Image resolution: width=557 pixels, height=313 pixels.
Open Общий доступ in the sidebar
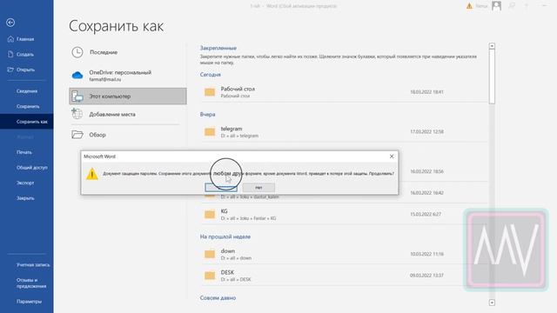click(31, 168)
